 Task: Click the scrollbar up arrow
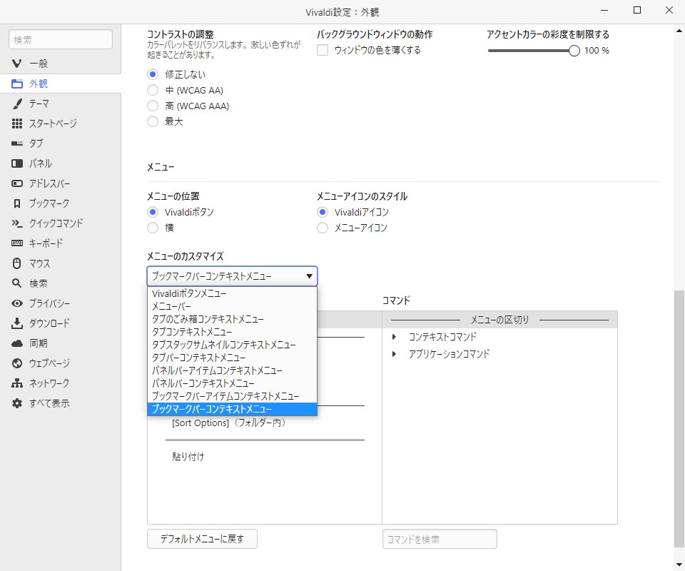pyautogui.click(x=679, y=31)
